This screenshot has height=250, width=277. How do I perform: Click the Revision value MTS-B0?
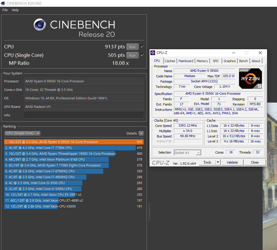[x=255, y=104]
